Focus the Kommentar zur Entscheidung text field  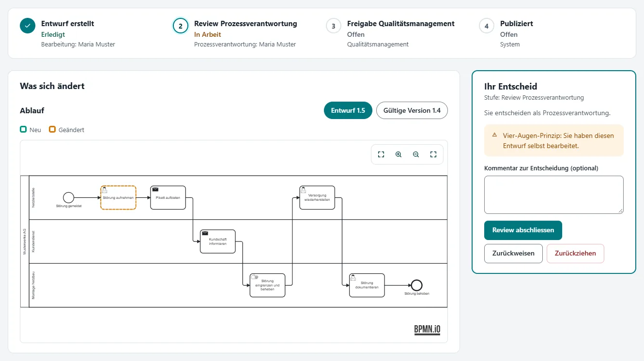click(554, 195)
